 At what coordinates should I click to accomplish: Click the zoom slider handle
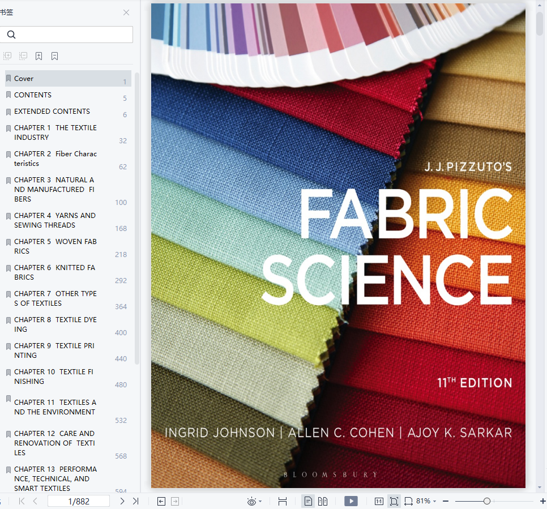tap(486, 501)
